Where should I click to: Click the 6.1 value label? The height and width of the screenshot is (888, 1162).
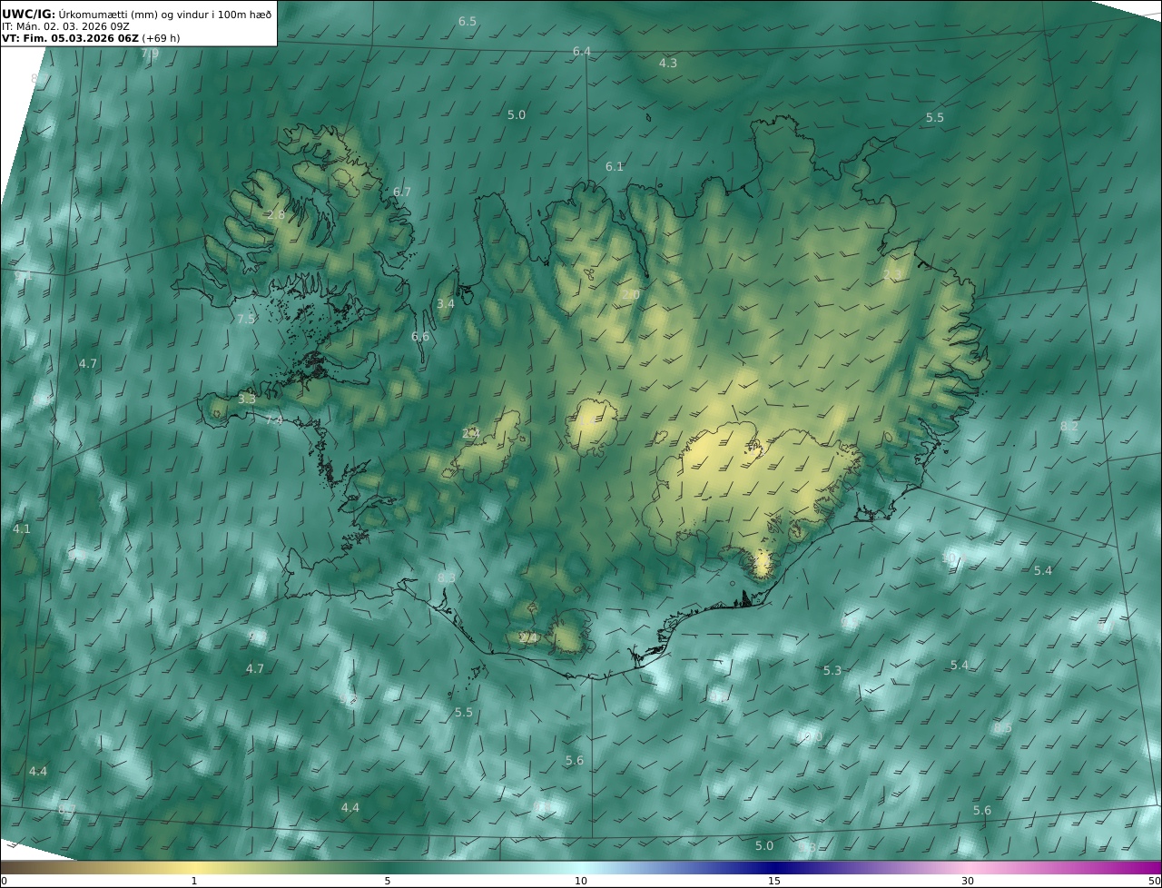click(615, 167)
